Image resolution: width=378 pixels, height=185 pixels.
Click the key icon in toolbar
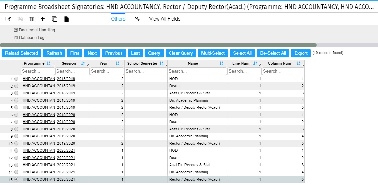coord(137,19)
